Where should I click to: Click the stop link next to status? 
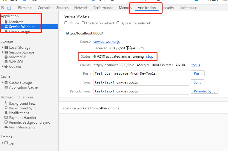pos(150,56)
